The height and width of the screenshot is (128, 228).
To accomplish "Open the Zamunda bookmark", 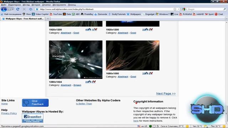I will [x=101, y=14].
